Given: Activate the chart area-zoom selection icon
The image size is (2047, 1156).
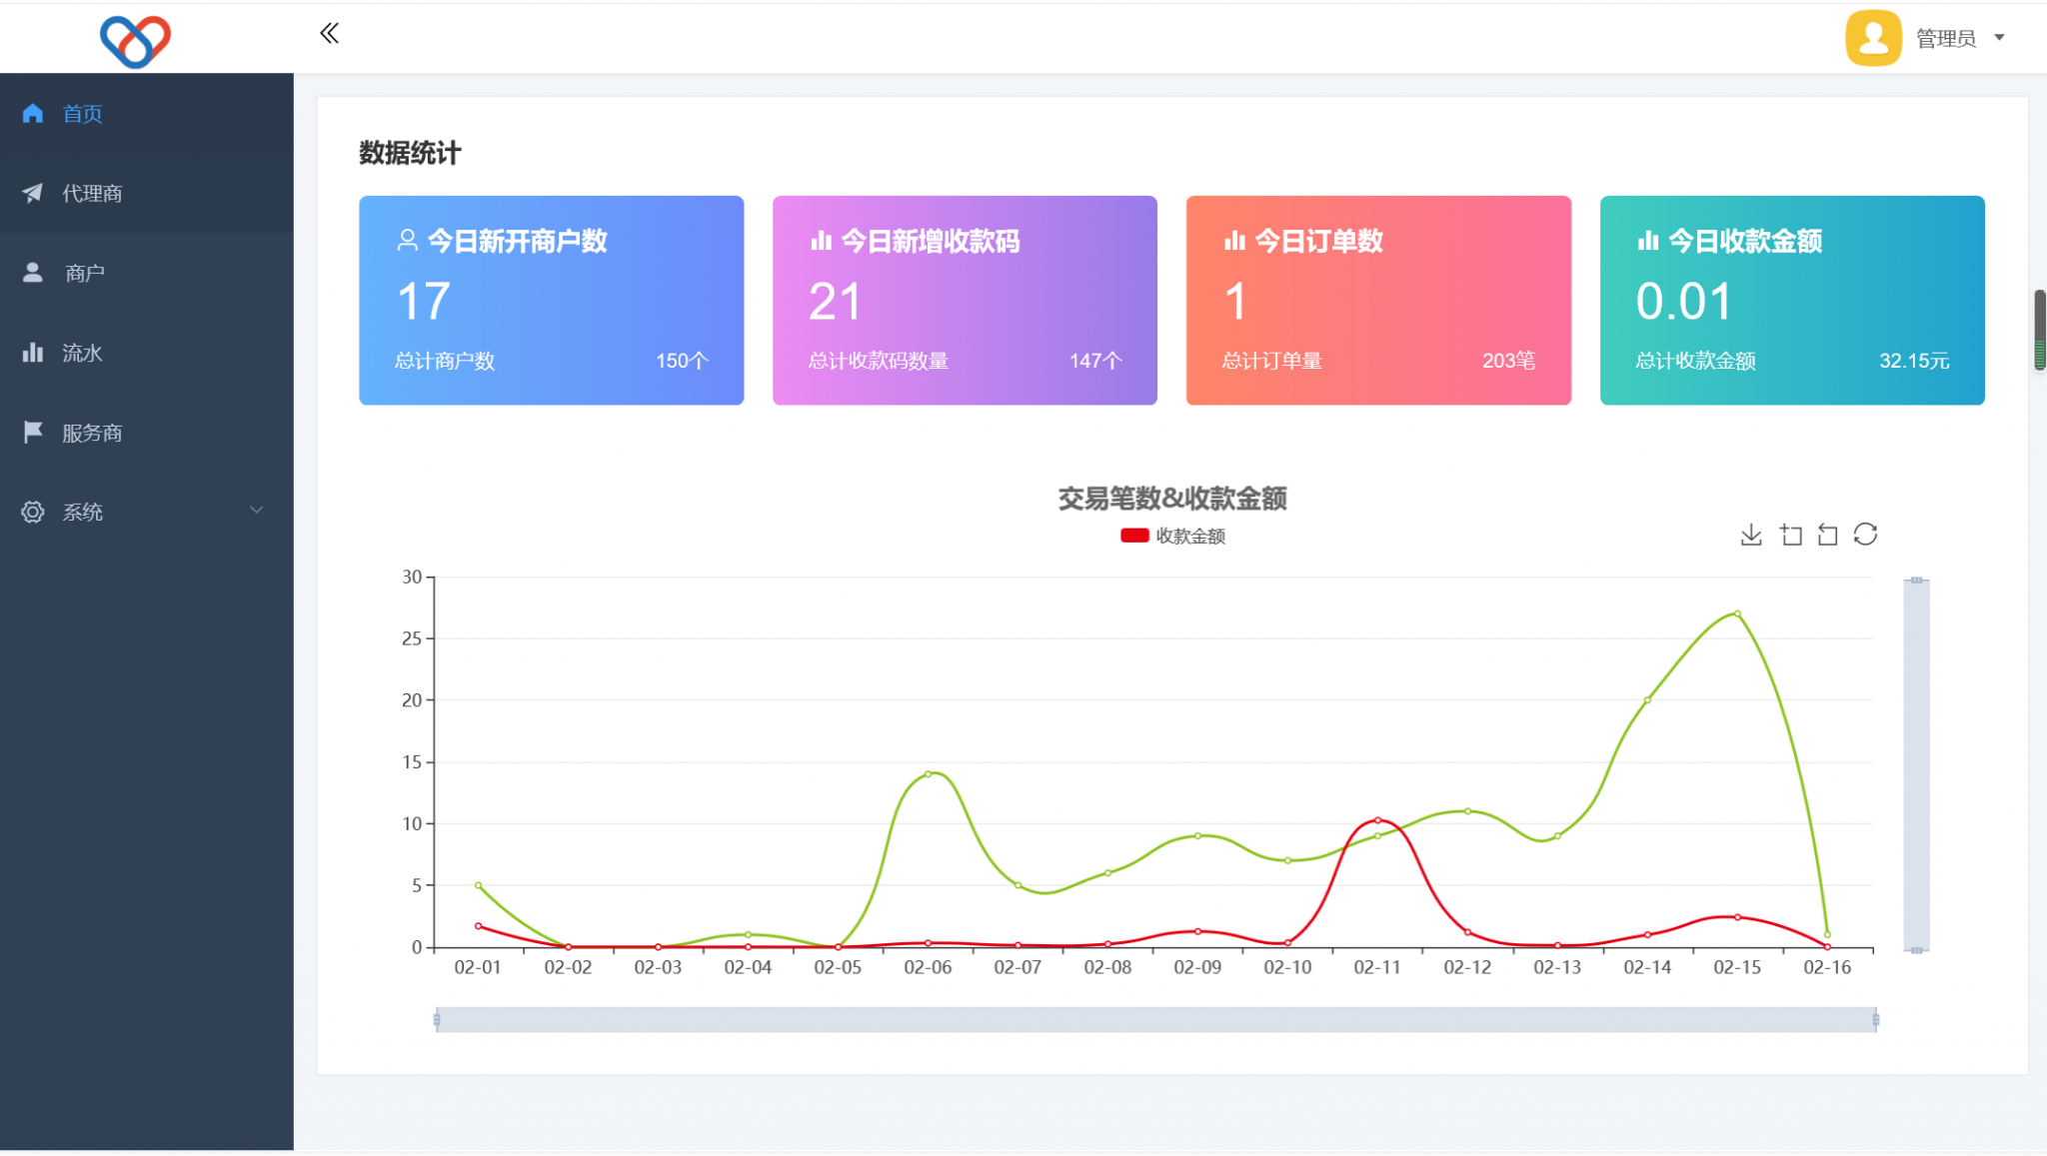Looking at the screenshot, I should click(x=1790, y=535).
